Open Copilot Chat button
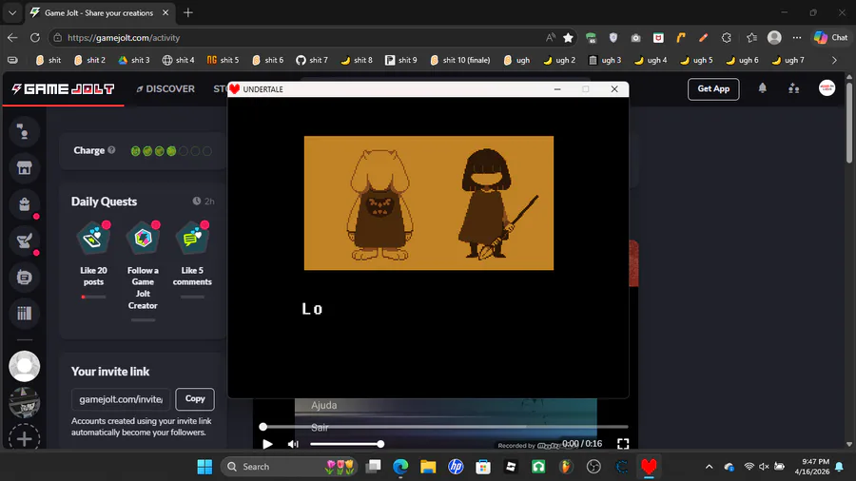The image size is (856, 481). 831,38
